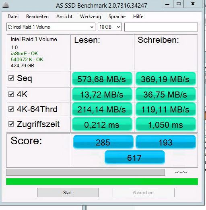The width and height of the screenshot is (206, 210).
Task: Close the AS SSD Benchmark window
Action: pyautogui.click(x=193, y=4)
